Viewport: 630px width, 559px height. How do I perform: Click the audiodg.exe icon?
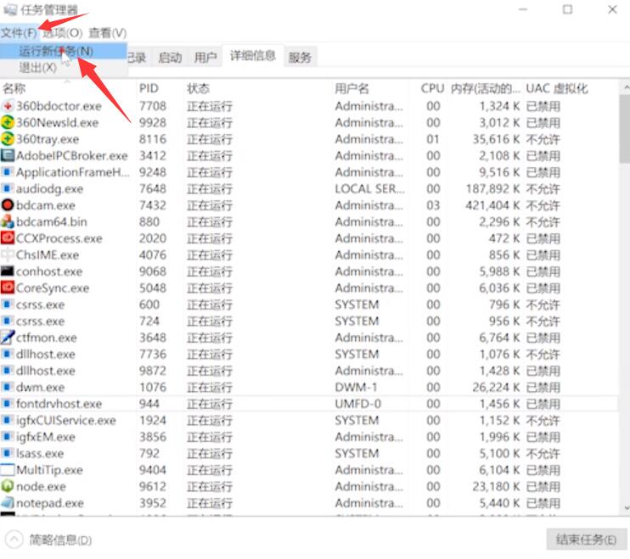tap(7, 188)
